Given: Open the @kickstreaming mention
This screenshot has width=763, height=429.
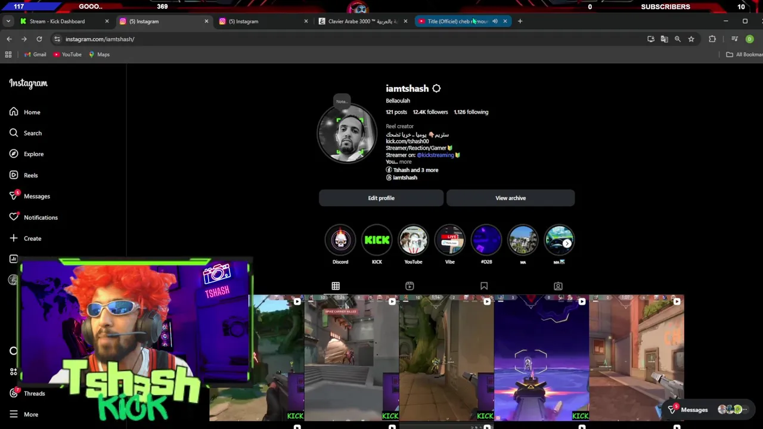Looking at the screenshot, I should pos(435,155).
